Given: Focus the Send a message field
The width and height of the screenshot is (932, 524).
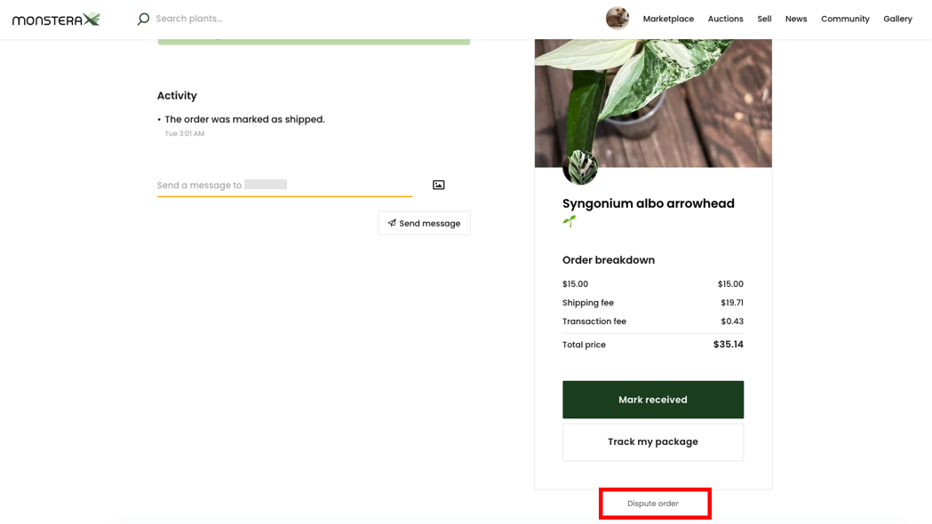Looking at the screenshot, I should (x=284, y=186).
